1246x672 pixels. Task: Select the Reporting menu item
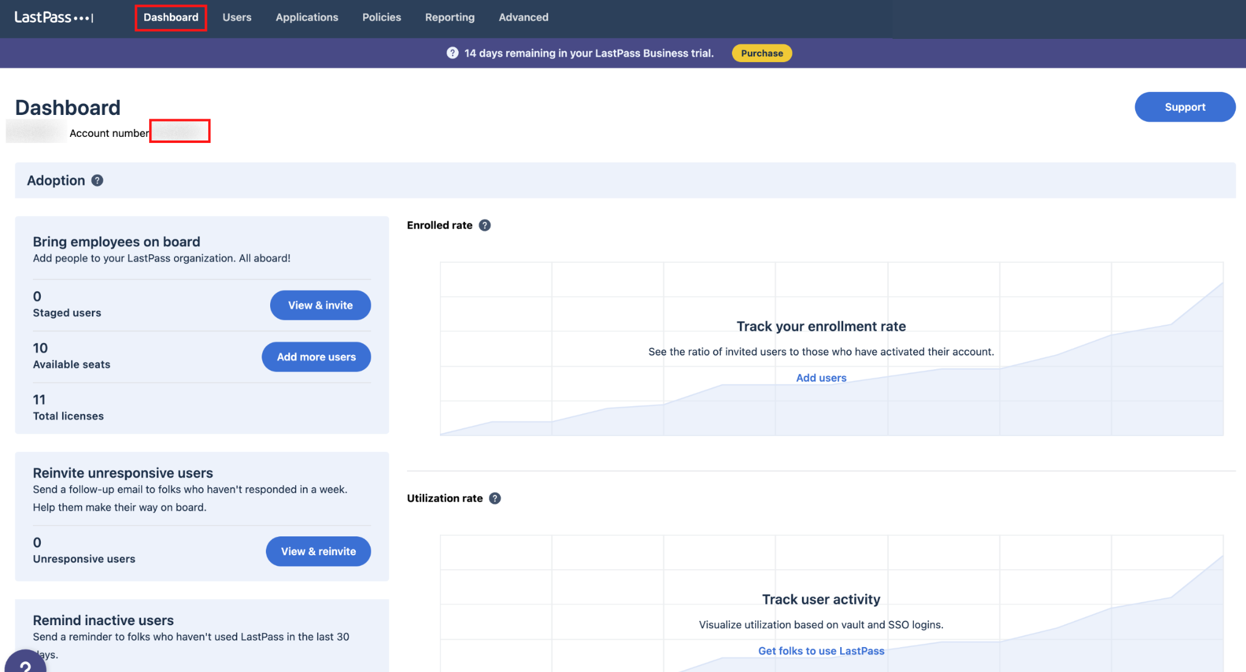pos(450,18)
